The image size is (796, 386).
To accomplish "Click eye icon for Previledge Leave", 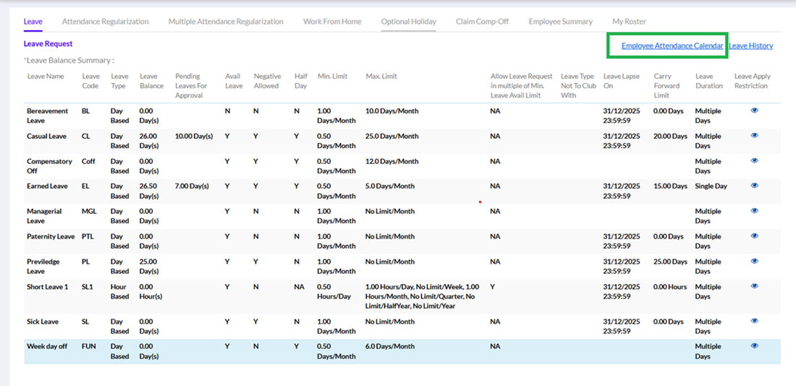I will pyautogui.click(x=754, y=261).
